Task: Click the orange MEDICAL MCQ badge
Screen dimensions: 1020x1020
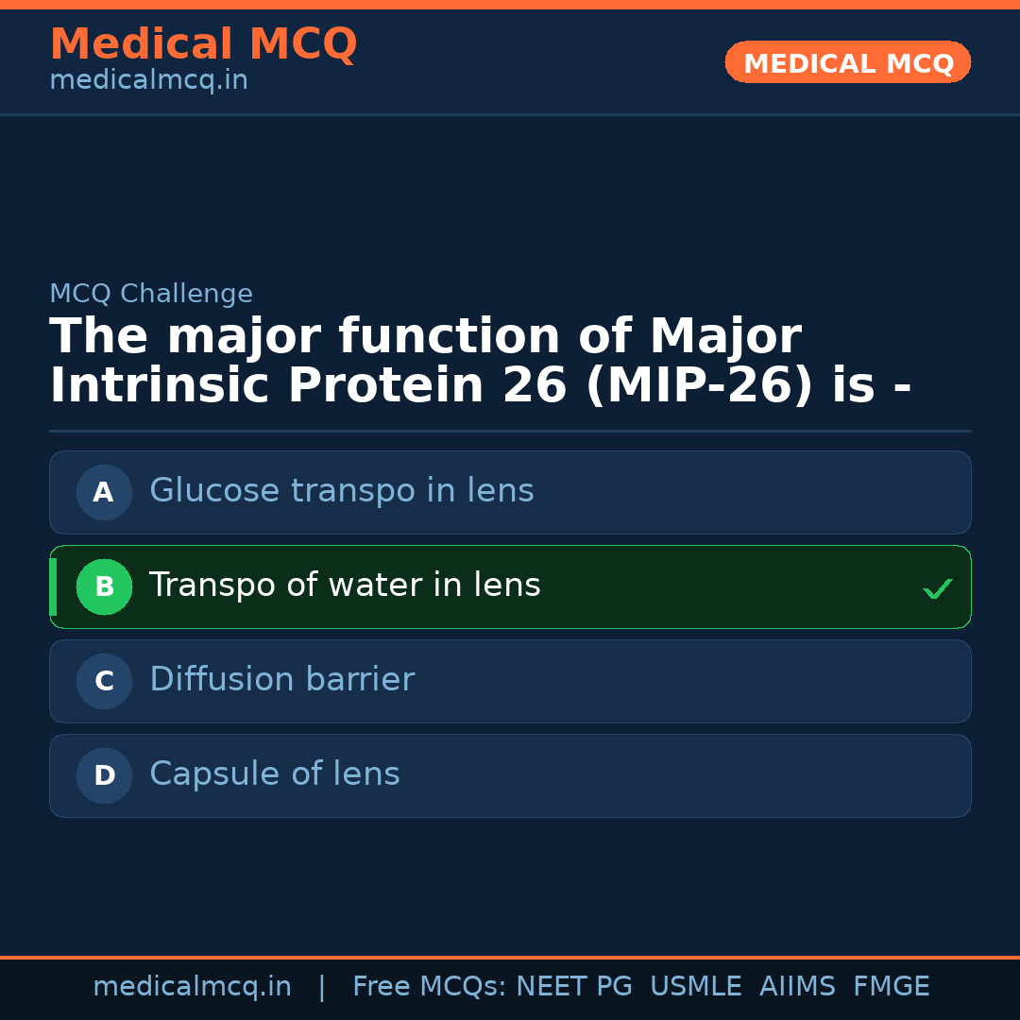Action: coord(847,63)
